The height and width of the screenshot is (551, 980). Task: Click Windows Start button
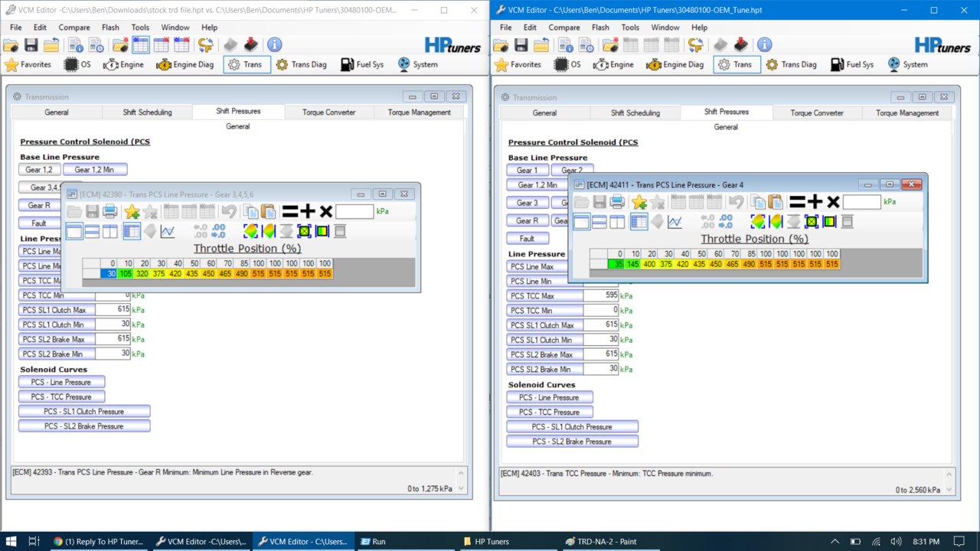click(x=11, y=541)
